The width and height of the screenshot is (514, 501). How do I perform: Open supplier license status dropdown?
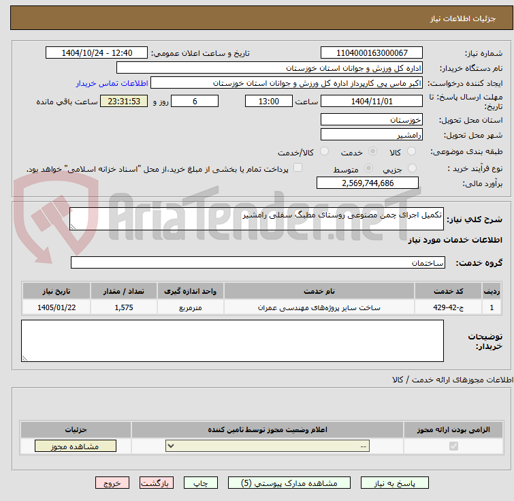(x=268, y=446)
